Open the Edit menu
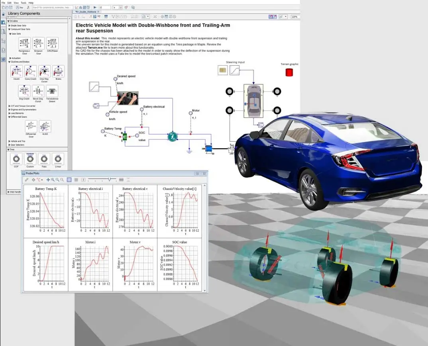This screenshot has width=428, height=346. click(9, 3)
